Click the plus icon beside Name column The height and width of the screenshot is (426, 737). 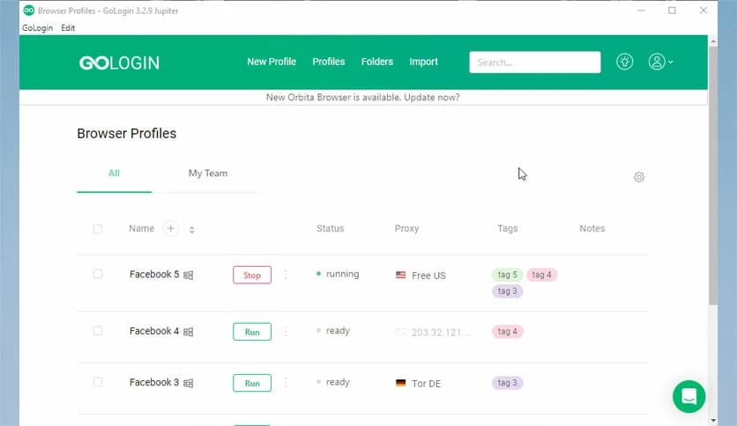[x=171, y=229]
